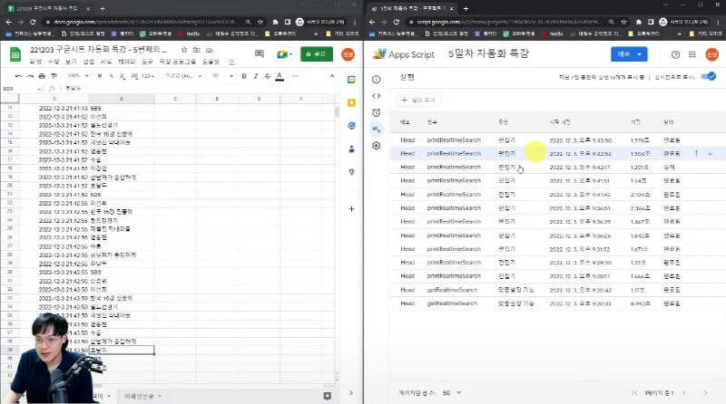Image resolution: width=726 pixels, height=404 pixels.
Task: Open Apps Script account avatar
Action: pyautogui.click(x=711, y=54)
